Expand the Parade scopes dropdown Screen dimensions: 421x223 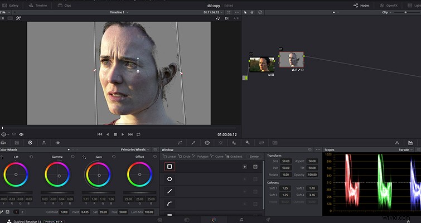[x=405, y=150]
